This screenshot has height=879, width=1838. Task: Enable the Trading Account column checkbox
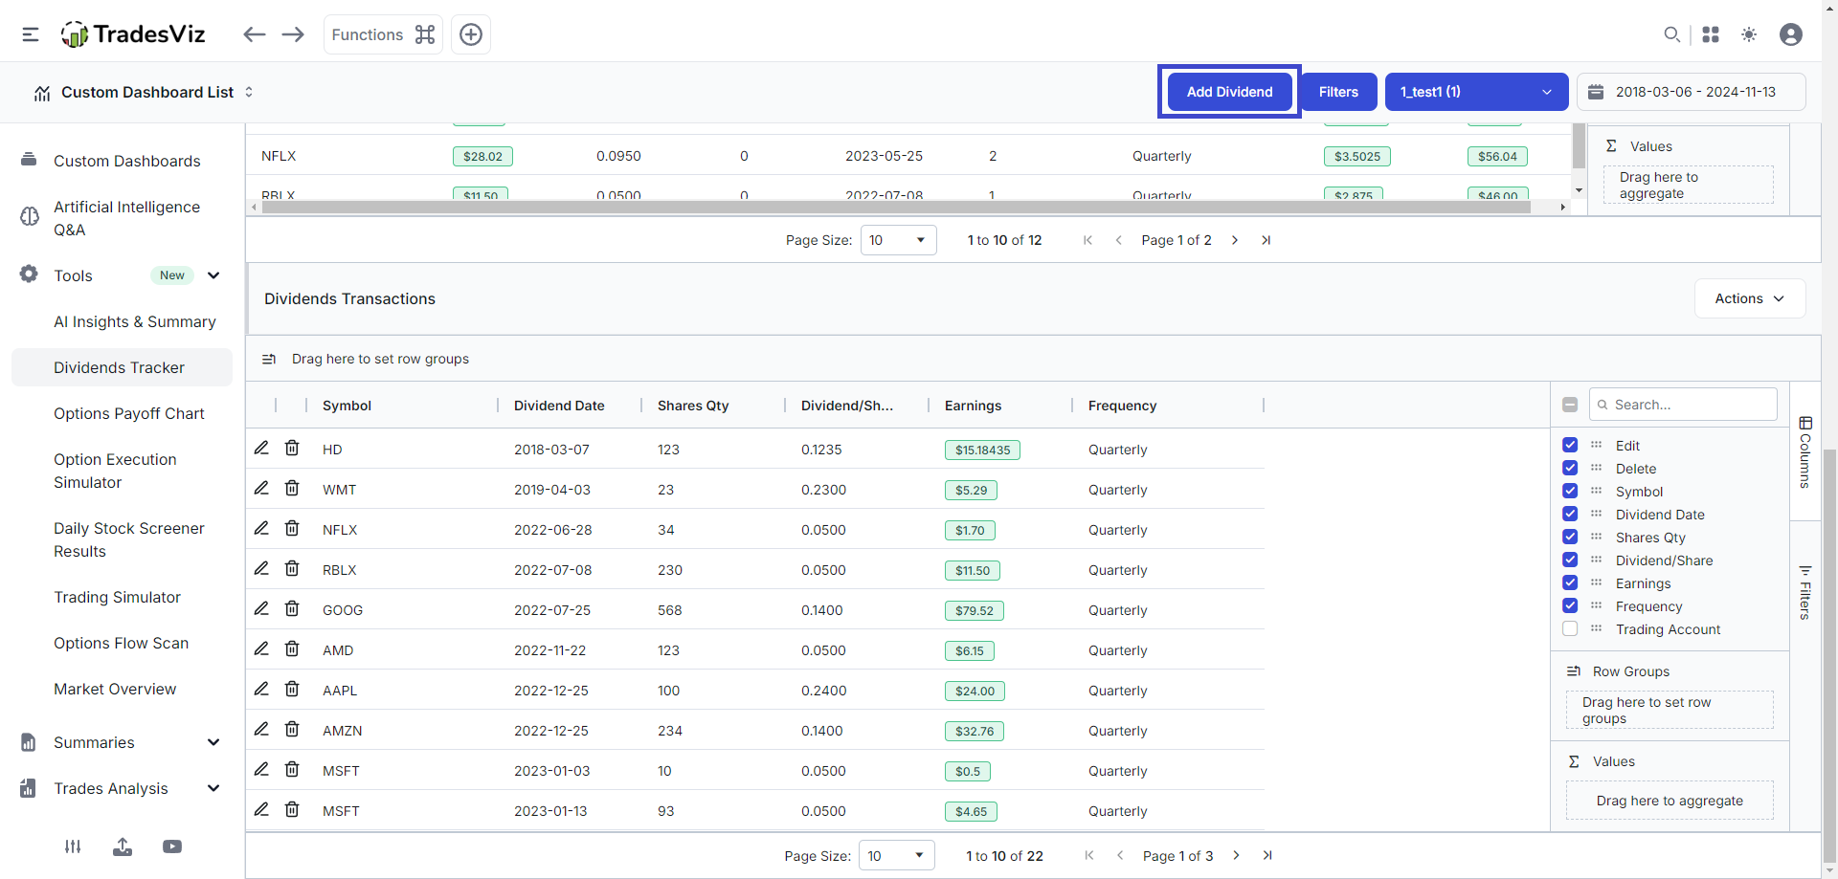pyautogui.click(x=1570, y=628)
